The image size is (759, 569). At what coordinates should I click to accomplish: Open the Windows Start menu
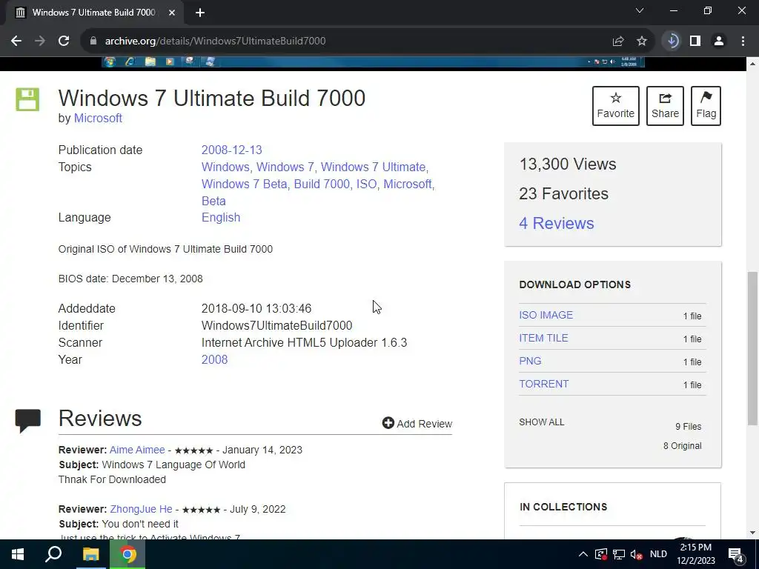(x=18, y=554)
